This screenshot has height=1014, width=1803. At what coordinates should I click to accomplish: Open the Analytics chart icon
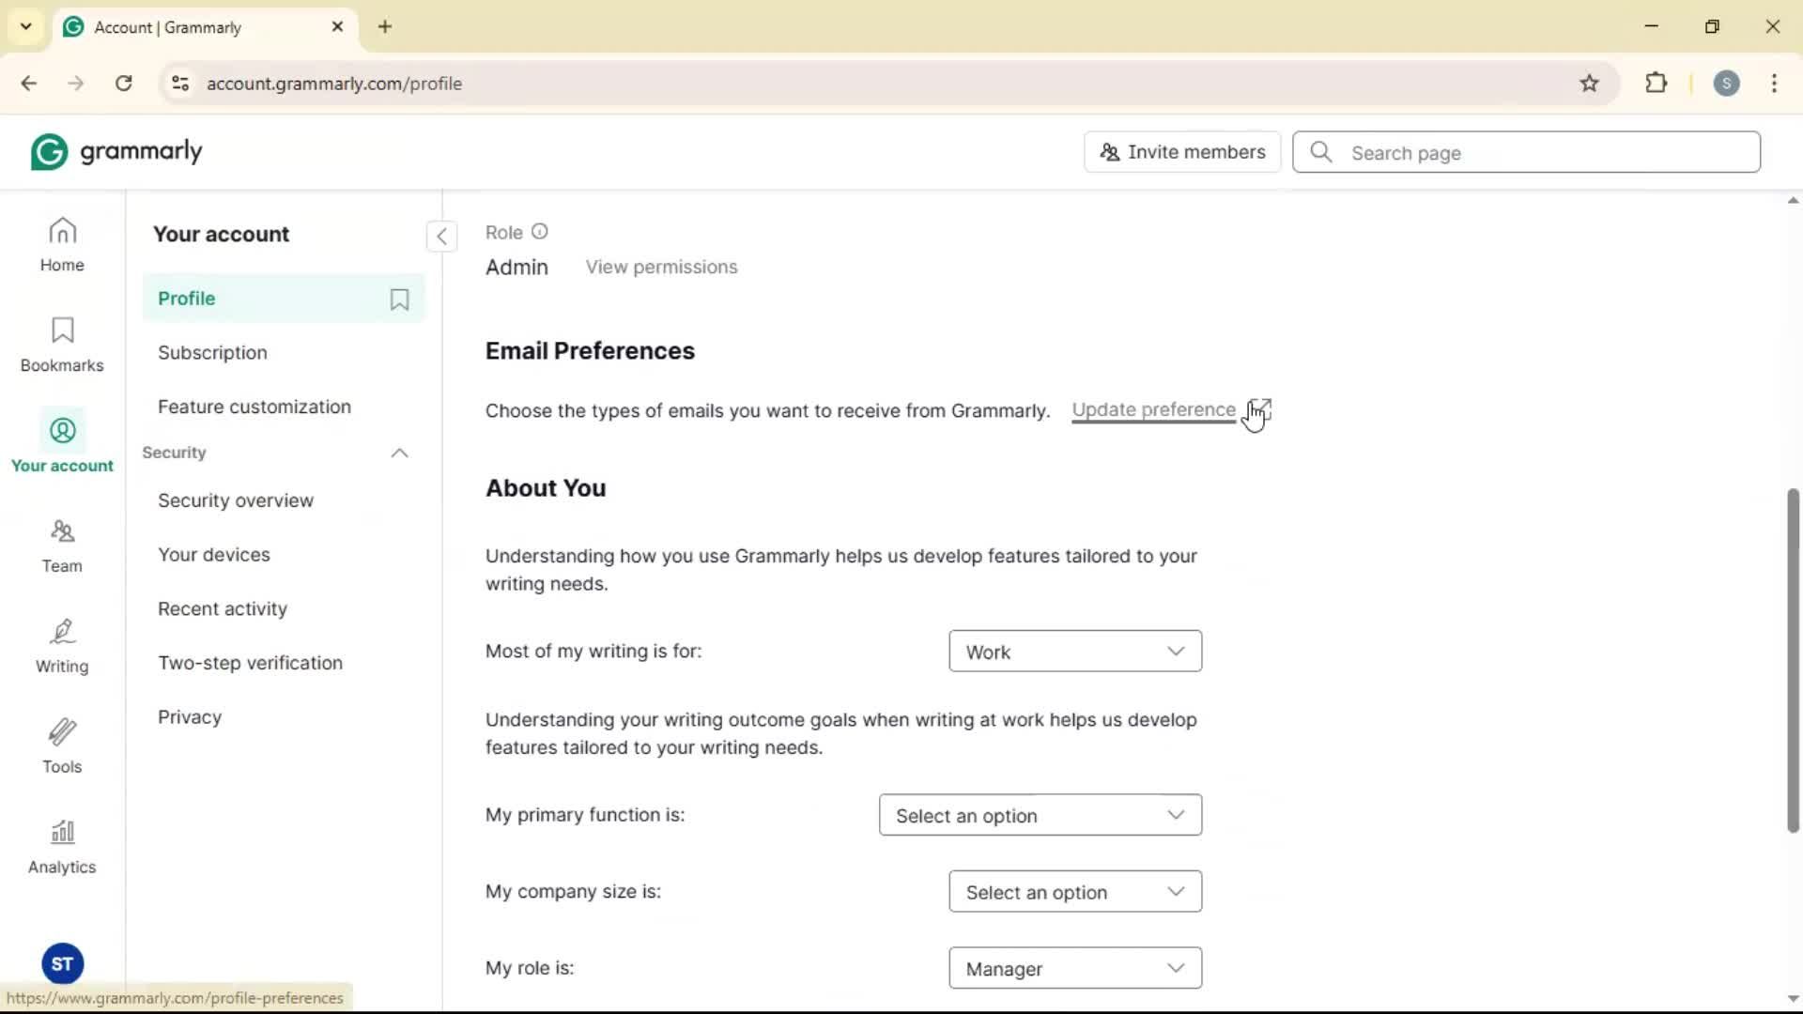(62, 847)
